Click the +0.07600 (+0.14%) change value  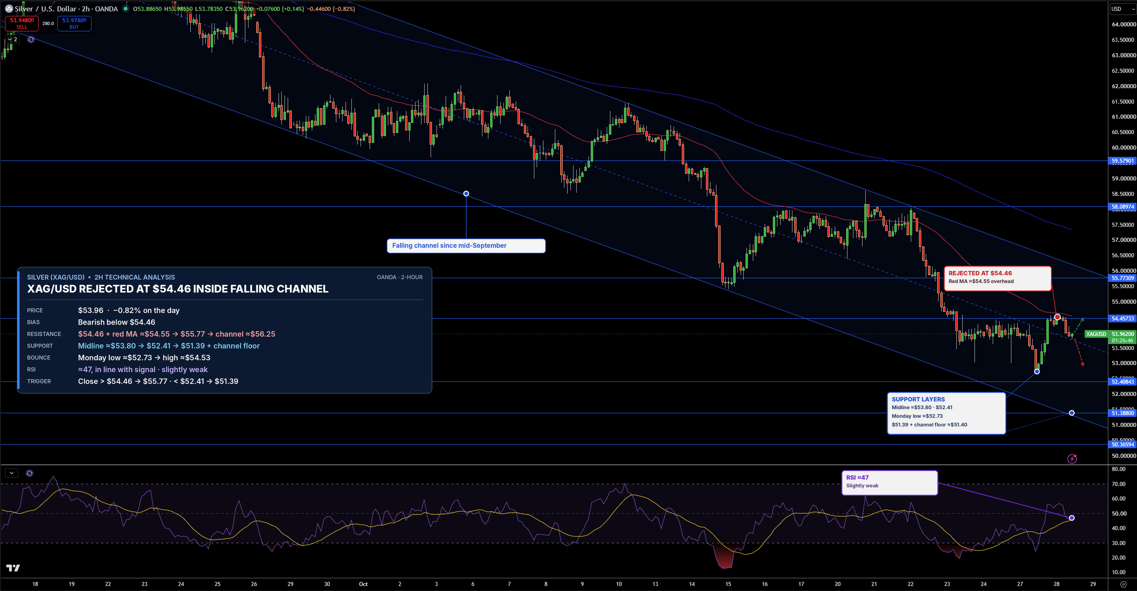point(280,9)
